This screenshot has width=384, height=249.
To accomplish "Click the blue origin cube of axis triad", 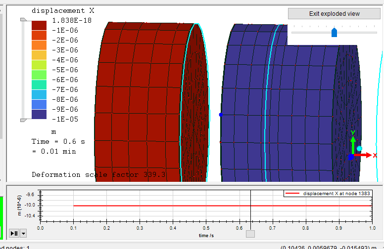I will (351, 157).
